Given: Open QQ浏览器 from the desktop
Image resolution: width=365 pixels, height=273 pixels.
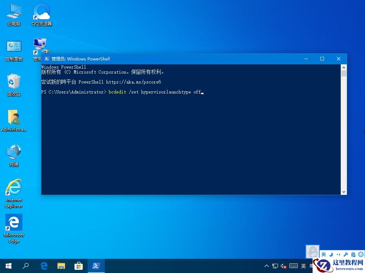Looking at the screenshot, I should coord(41,14).
